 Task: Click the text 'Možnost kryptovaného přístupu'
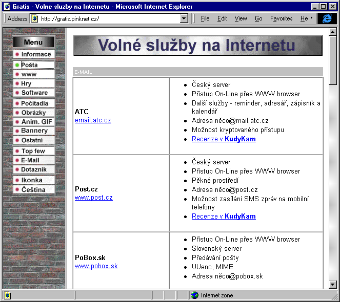point(237,130)
